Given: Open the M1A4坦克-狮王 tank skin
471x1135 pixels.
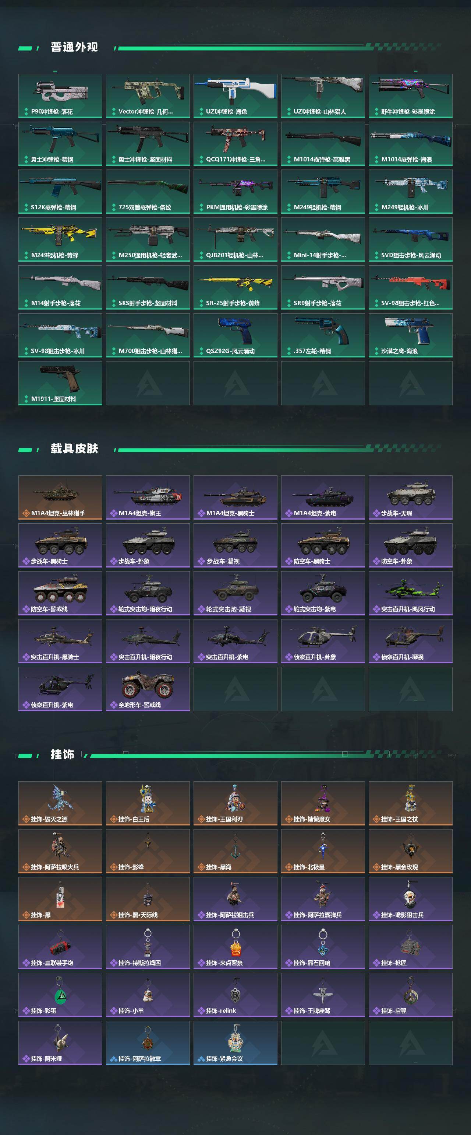Looking at the screenshot, I should point(148,497).
